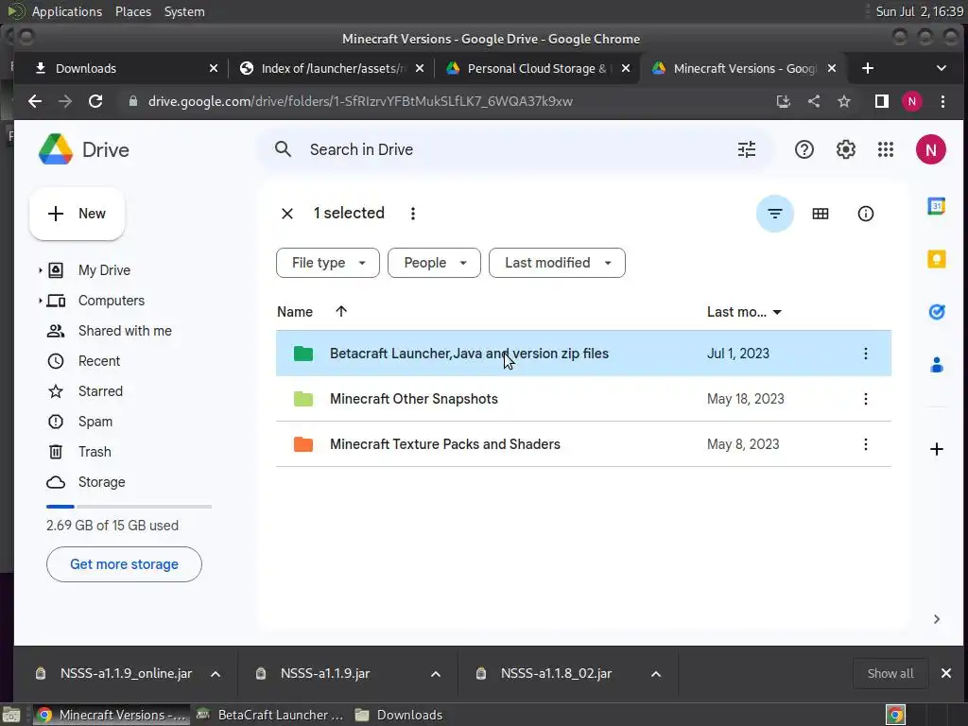Click Show all downloads

pyautogui.click(x=890, y=673)
